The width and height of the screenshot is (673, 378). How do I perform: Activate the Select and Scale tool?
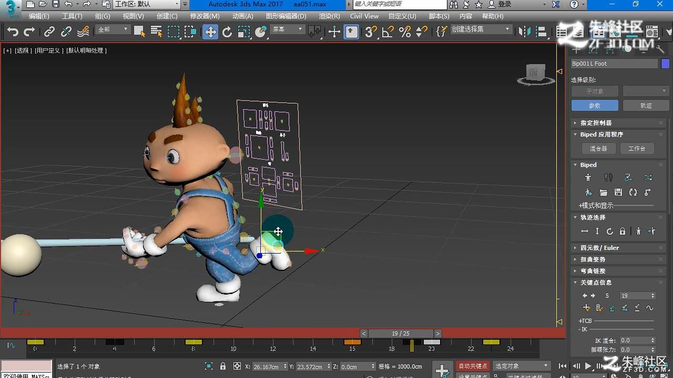[244, 32]
